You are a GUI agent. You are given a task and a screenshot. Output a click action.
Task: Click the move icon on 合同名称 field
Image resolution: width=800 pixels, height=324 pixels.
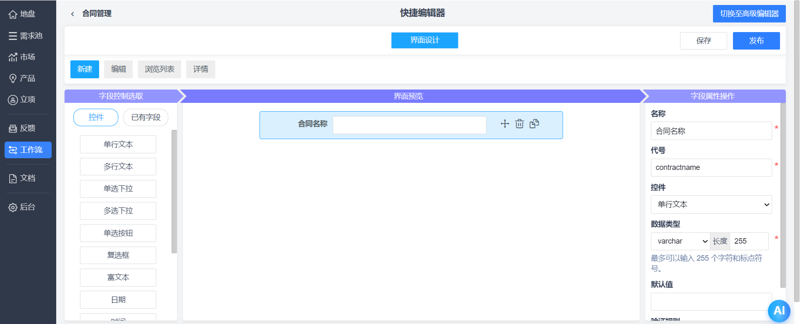pyautogui.click(x=505, y=124)
